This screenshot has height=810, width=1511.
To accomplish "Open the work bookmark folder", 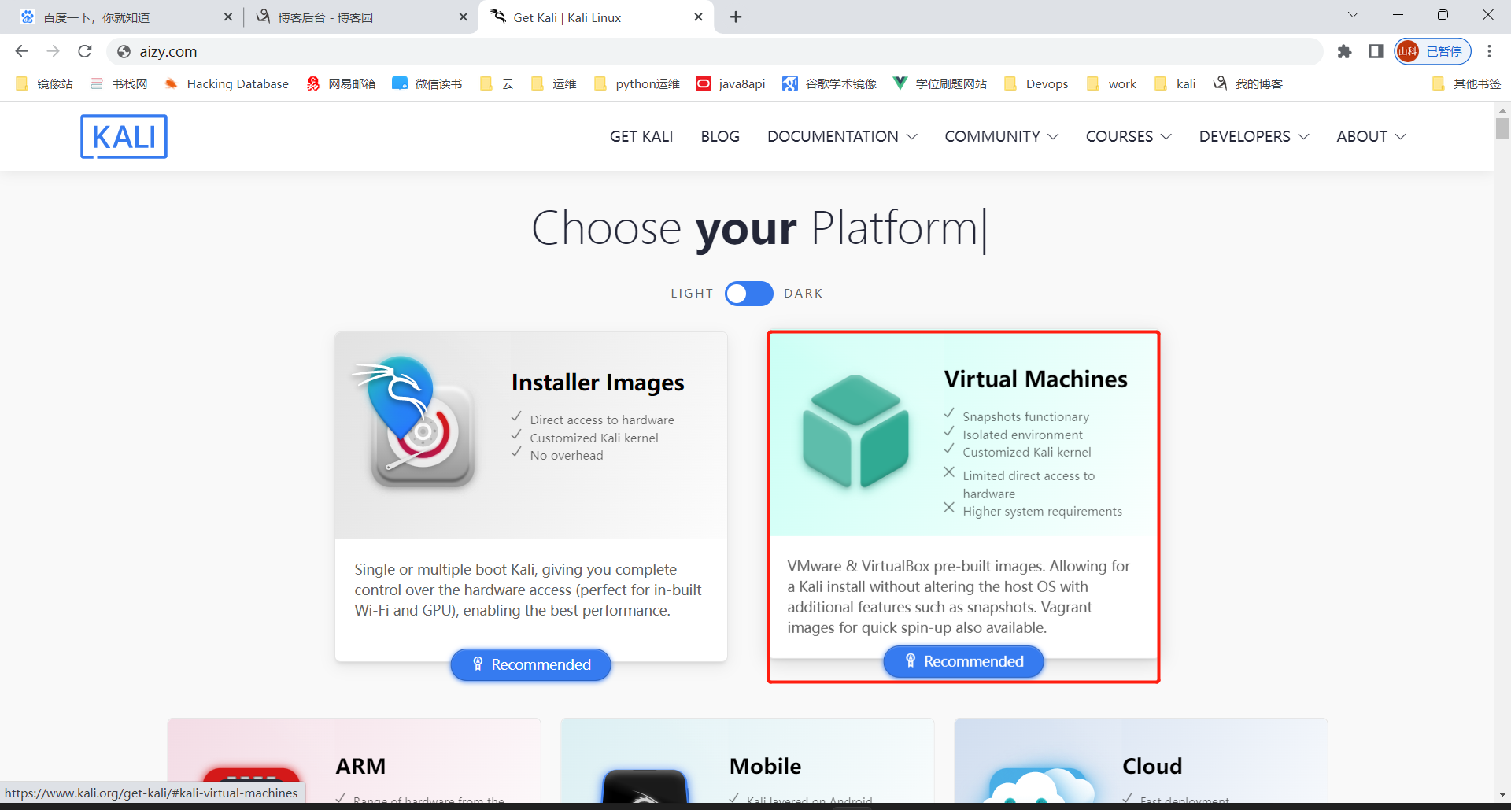I will [1111, 83].
